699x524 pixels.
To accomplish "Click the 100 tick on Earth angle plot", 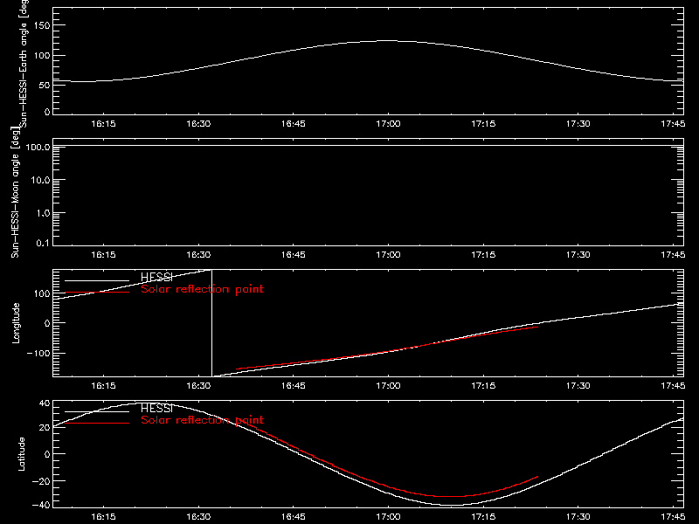I will click(x=41, y=56).
